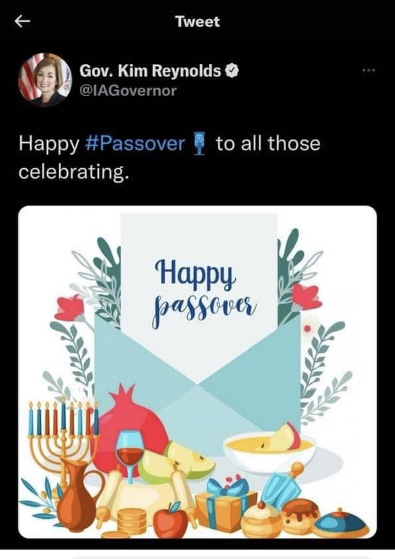The width and height of the screenshot is (395, 559).
Task: Follow the #Passover hashtag link
Action: pos(136,144)
